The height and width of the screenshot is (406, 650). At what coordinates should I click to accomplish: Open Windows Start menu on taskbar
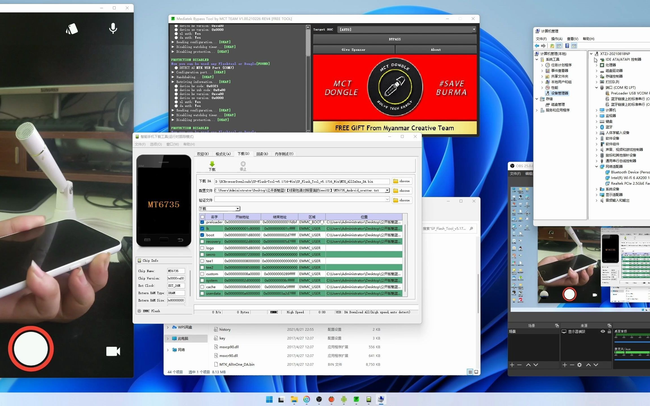pyautogui.click(x=269, y=399)
